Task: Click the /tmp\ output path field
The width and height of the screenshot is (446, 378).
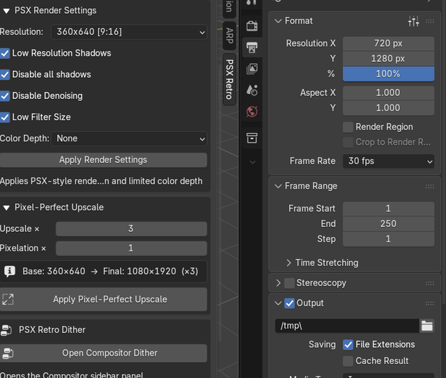Action: coord(347,326)
